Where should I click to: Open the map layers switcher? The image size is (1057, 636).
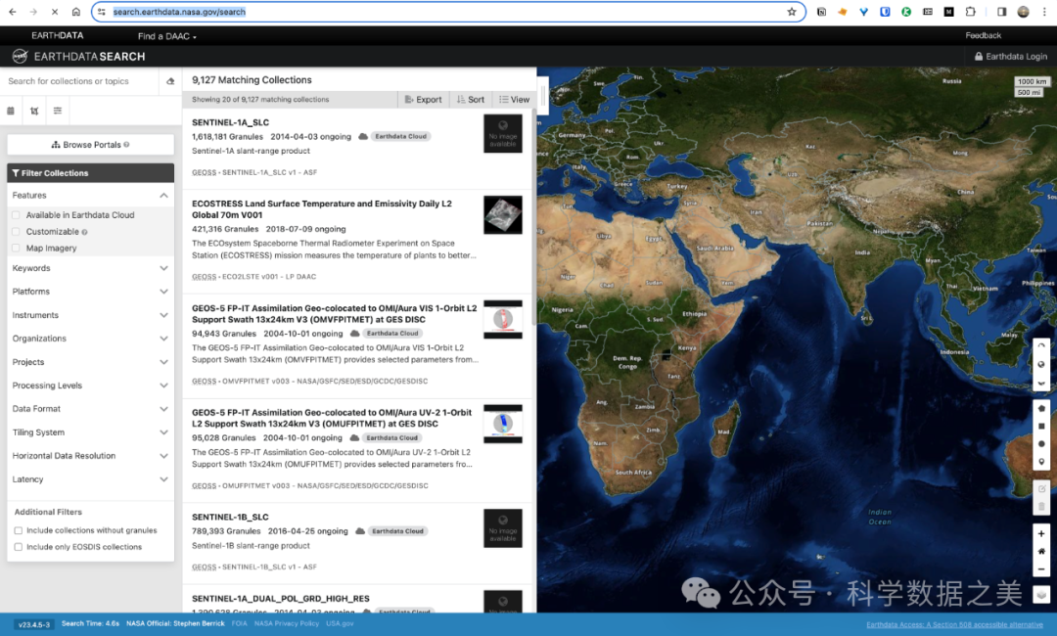[1041, 594]
